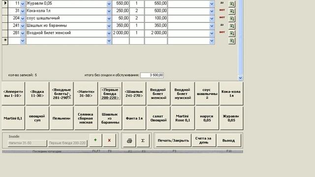Toggle the 'да' flag for Шашлык из баранины
315x177 pixels.
pyautogui.click(x=222, y=25)
